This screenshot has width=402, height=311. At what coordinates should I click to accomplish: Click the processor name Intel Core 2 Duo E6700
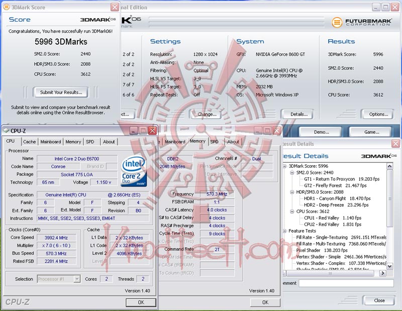pos(77,159)
